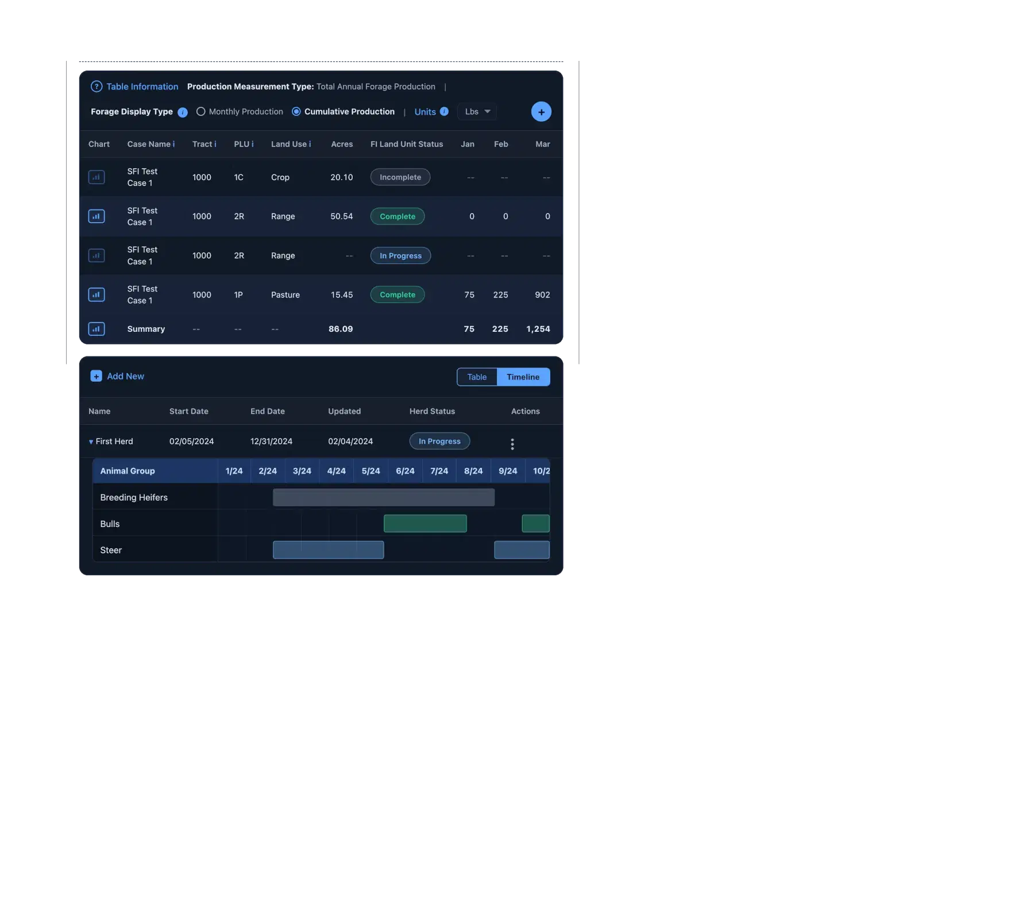Viewport: 1034px width, 911px height.
Task: Click the Forage Display Type info icon
Action: pos(183,113)
